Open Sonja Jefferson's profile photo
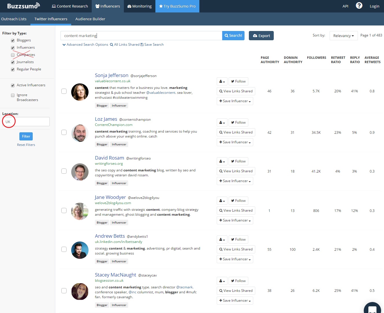The height and width of the screenshot is (313, 384). pos(80,92)
